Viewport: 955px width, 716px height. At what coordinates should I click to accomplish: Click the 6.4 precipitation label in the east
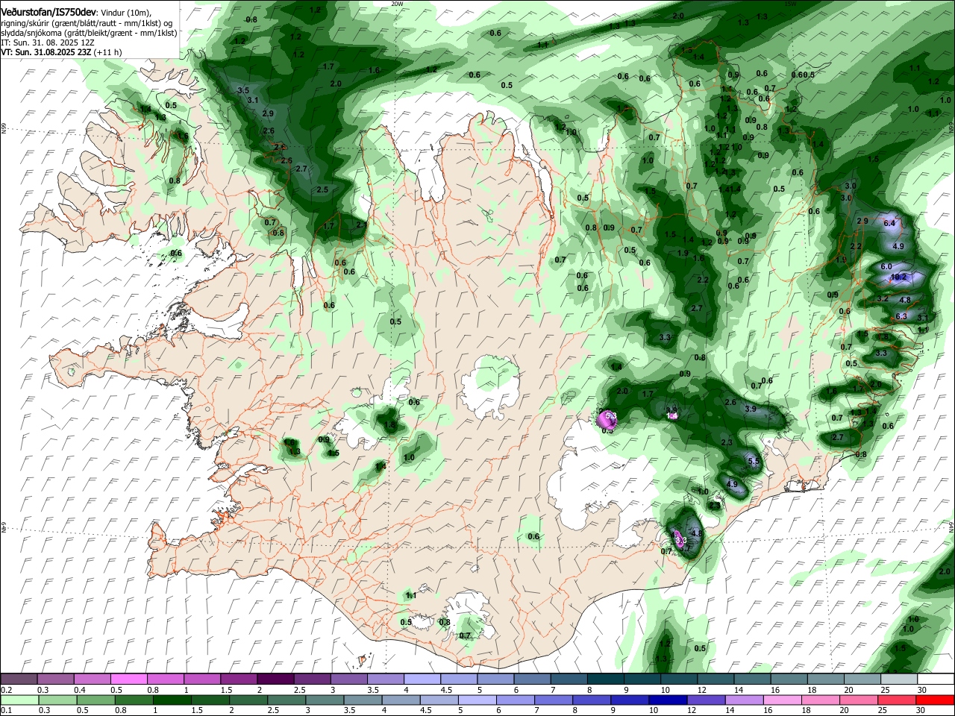[x=889, y=223]
